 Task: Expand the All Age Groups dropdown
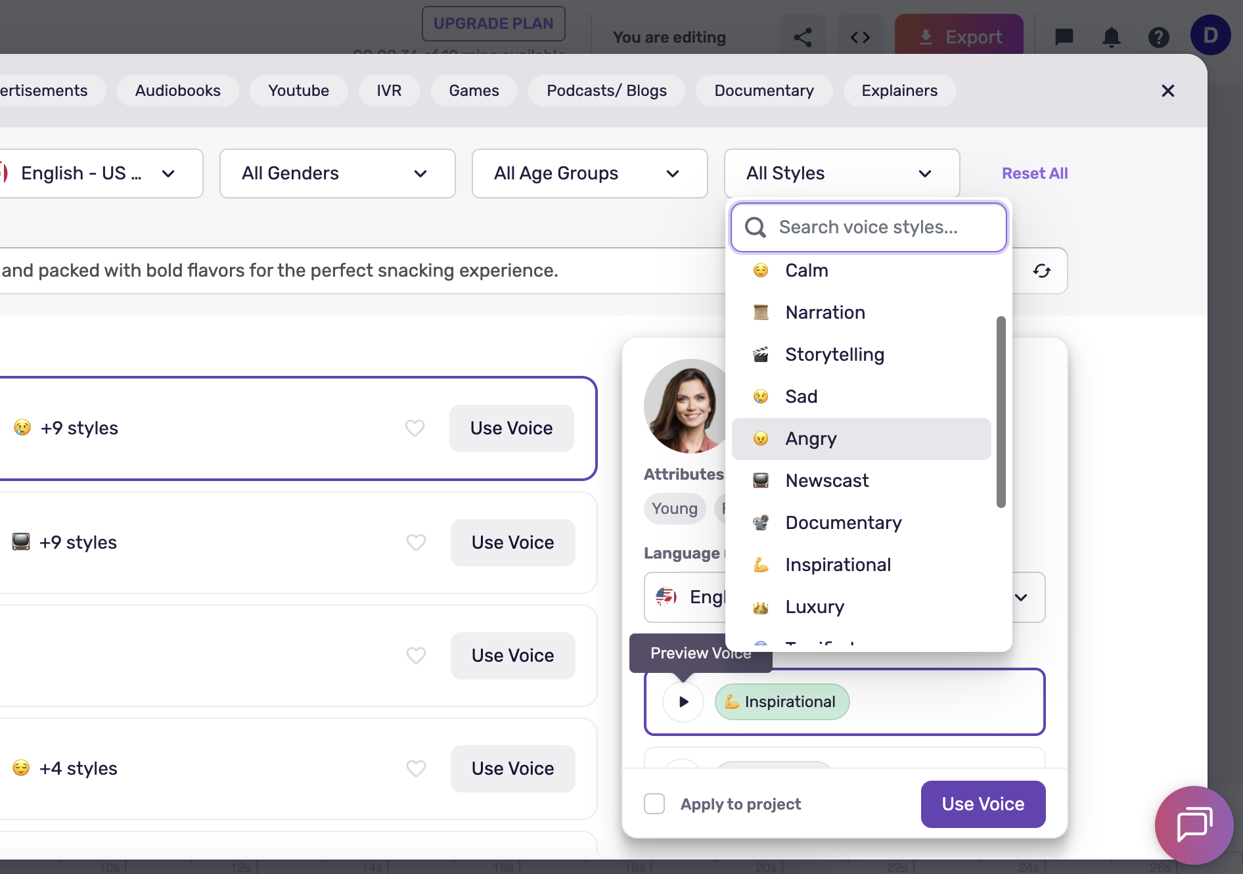[x=589, y=173]
